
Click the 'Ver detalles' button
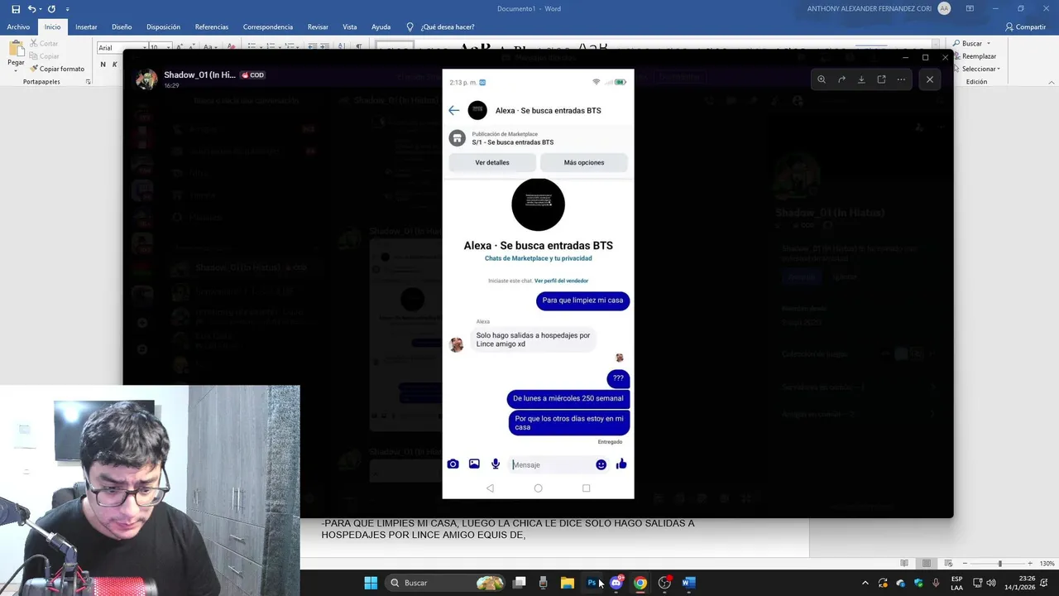click(x=492, y=162)
